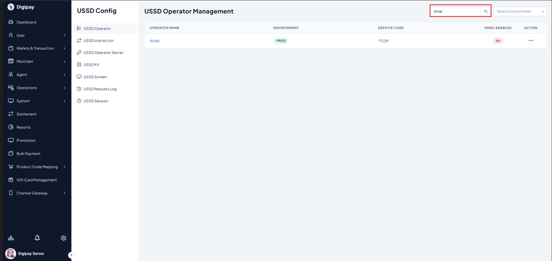Select the USSD Operator tab
This screenshot has height=261, width=552.
105,29
